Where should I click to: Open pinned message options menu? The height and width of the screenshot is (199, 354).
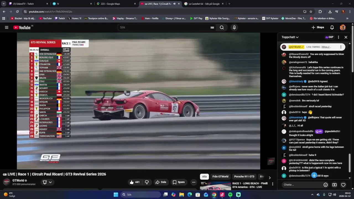coord(341,47)
